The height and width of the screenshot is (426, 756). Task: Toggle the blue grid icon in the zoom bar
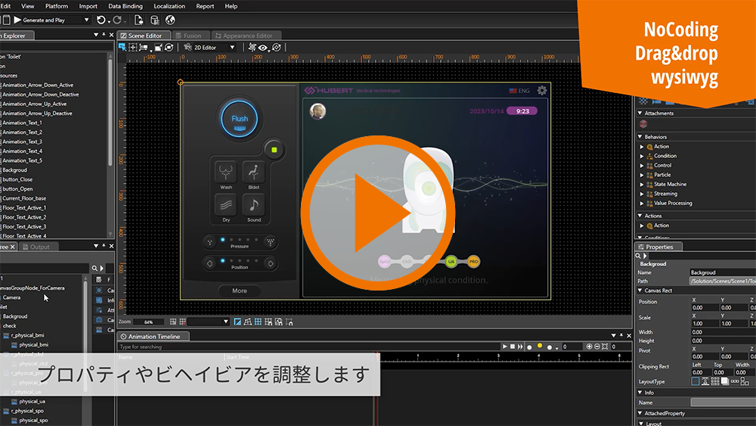point(258,322)
